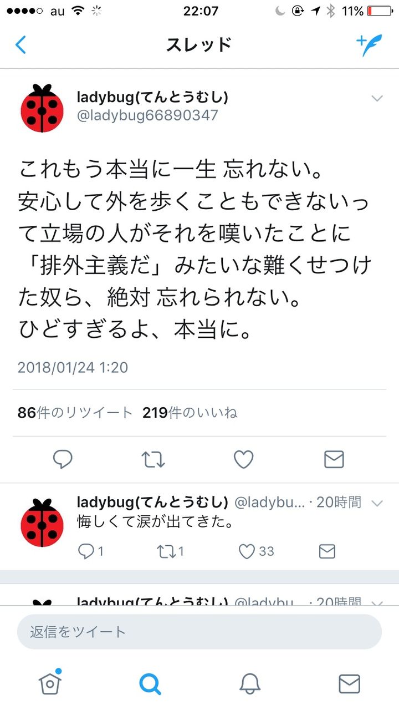
Task: Send reply tweet via envelope icon
Action: pos(327,551)
